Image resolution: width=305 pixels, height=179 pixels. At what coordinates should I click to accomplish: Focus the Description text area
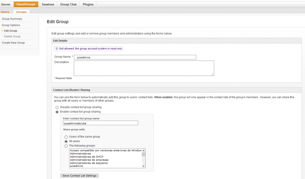(144, 68)
